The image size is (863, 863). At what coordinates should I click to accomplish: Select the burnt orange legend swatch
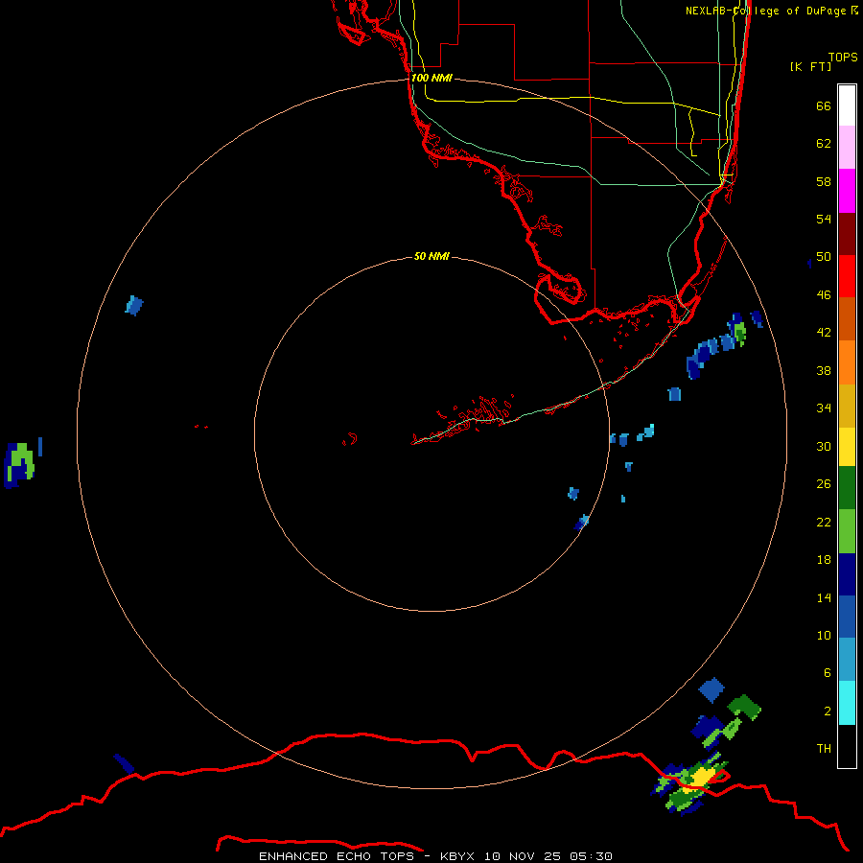(x=847, y=318)
